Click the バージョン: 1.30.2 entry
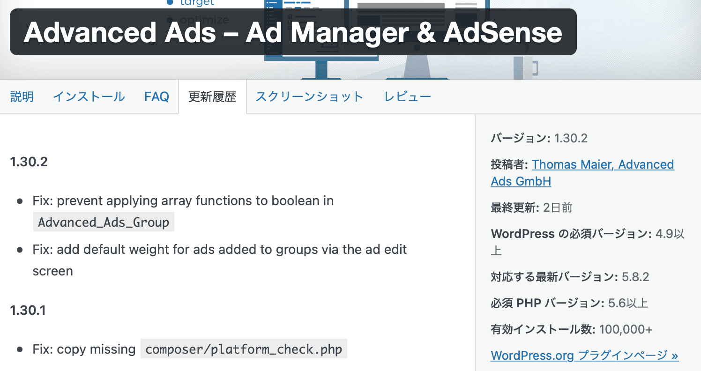The height and width of the screenshot is (371, 701). (x=539, y=138)
